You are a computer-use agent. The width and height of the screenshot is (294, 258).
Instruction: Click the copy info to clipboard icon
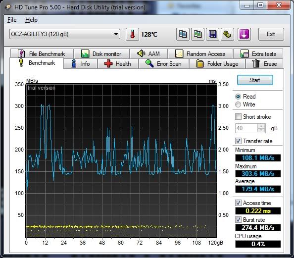[x=183, y=34]
